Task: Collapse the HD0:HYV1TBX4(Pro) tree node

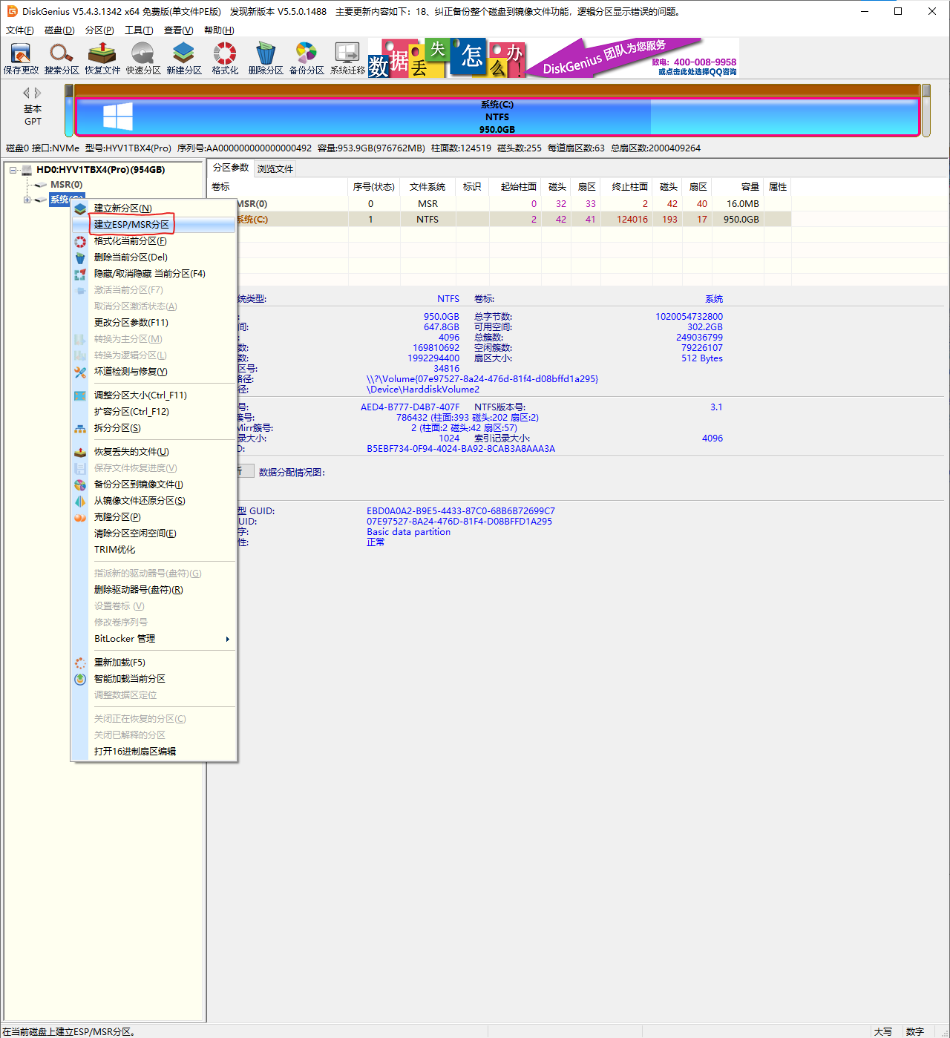Action: tap(13, 170)
